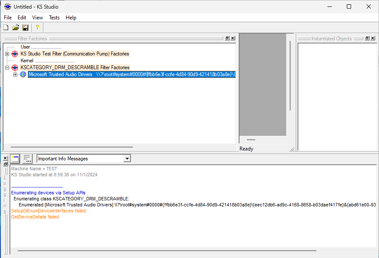Image resolution: width=379 pixels, height=258 pixels.
Task: Undock the Filter Factories panel
Action: 227,38
